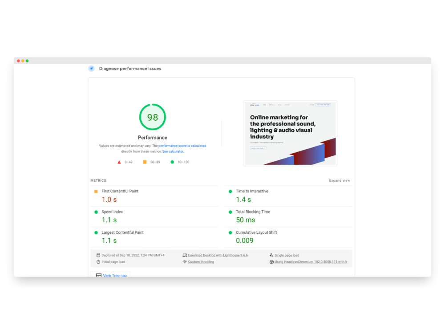Open Emulated Desktop with Lighthouse 9.6.6 link
445x334 pixels.
(218, 255)
